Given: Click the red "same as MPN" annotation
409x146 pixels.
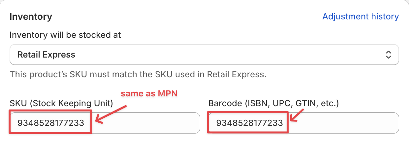Looking at the screenshot, I should tap(149, 94).
